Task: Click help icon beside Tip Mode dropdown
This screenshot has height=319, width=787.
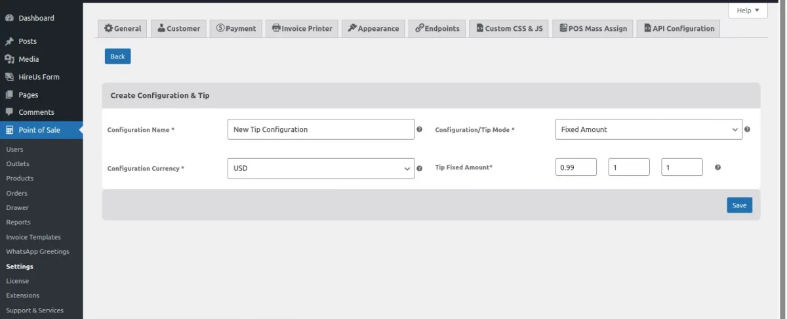Action: coord(748,129)
